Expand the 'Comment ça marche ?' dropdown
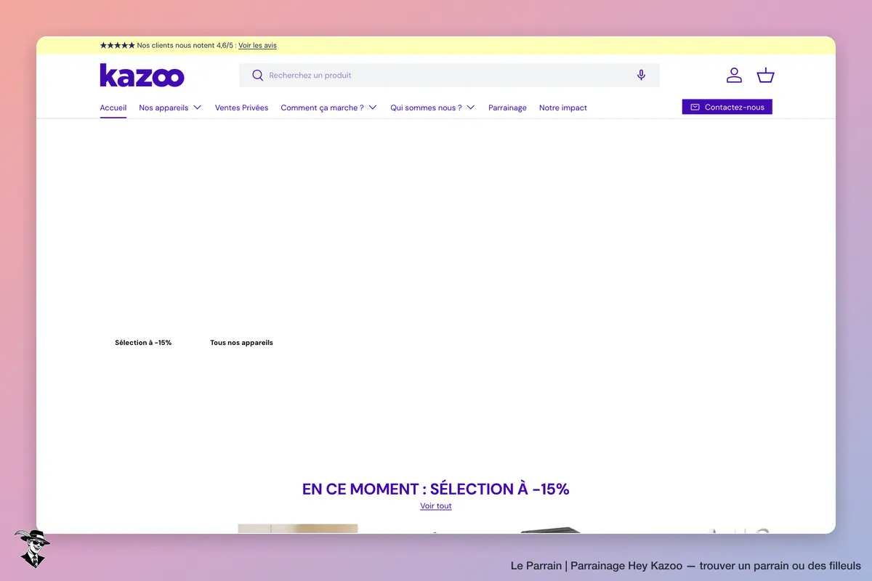The image size is (872, 581). click(x=328, y=107)
